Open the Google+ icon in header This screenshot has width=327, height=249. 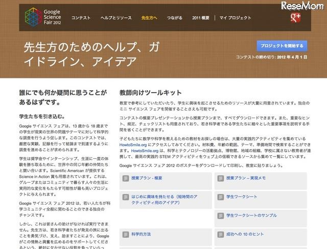[295, 18]
